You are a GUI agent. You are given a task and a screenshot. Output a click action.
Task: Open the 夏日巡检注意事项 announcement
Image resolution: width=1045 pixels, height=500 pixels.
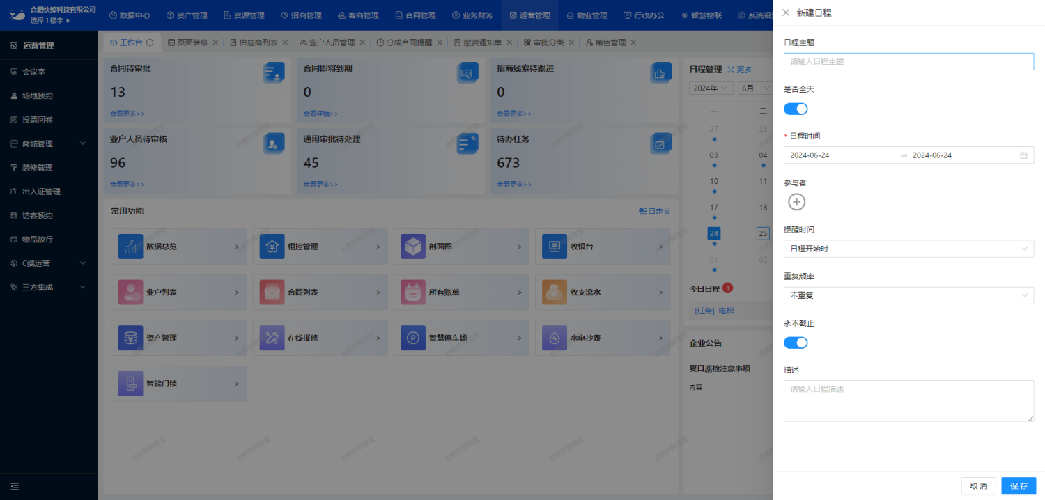click(720, 368)
